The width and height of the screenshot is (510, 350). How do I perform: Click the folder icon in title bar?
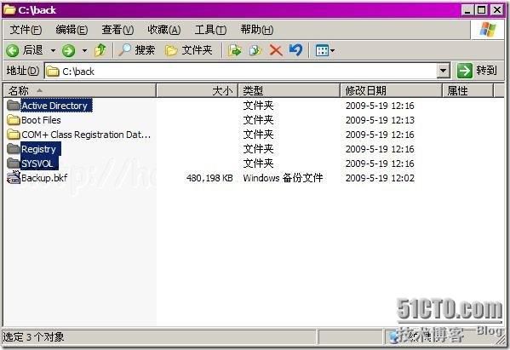coord(9,9)
